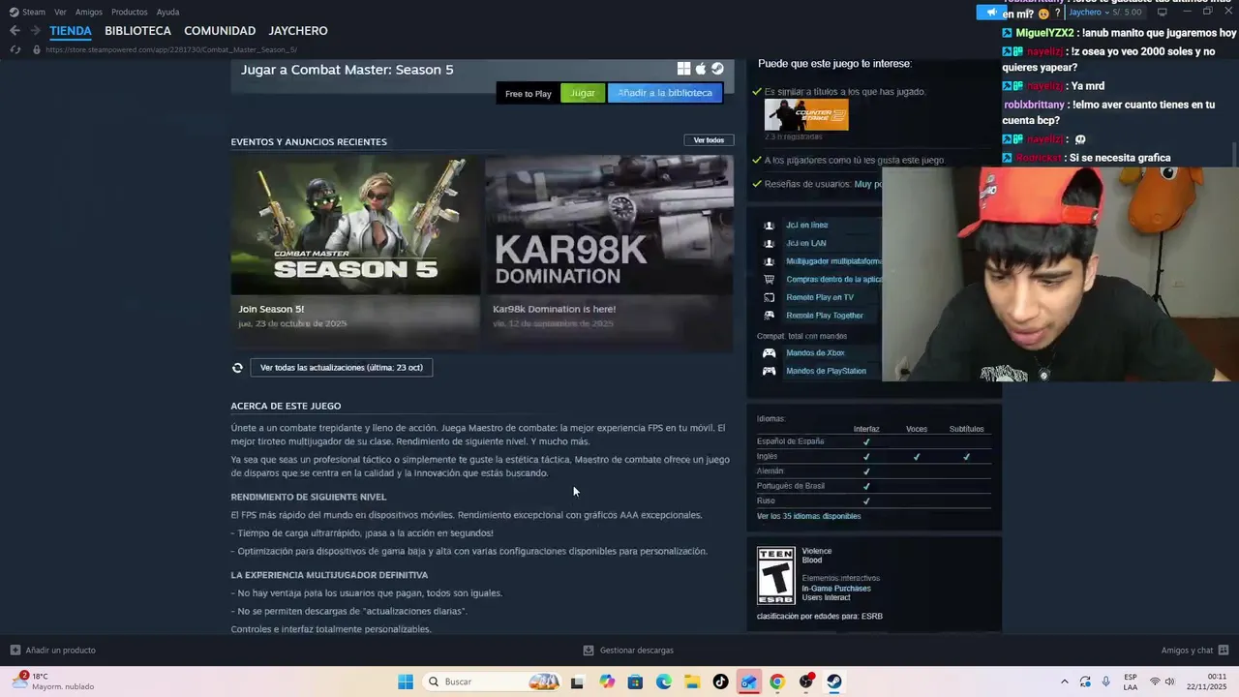1239x697 pixels.
Task: Click the Mandos de Xbox link
Action: pyautogui.click(x=815, y=353)
